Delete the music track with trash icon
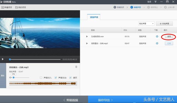Screen dimensions: 177x103 (76, 67)
